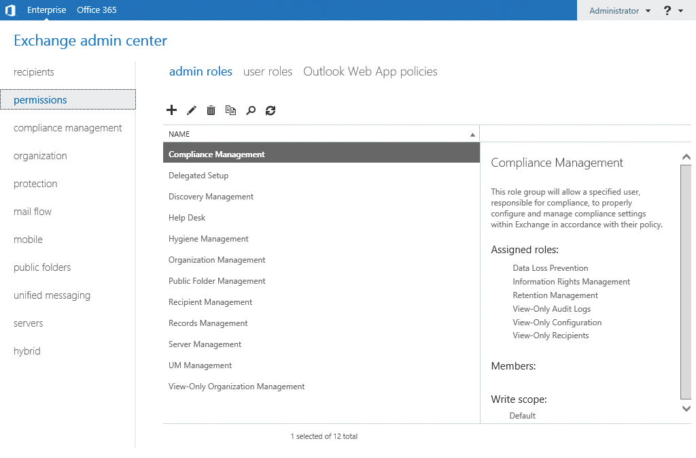Viewport: 696px width, 458px height.
Task: Open the search tool for admin roles
Action: pos(250,110)
